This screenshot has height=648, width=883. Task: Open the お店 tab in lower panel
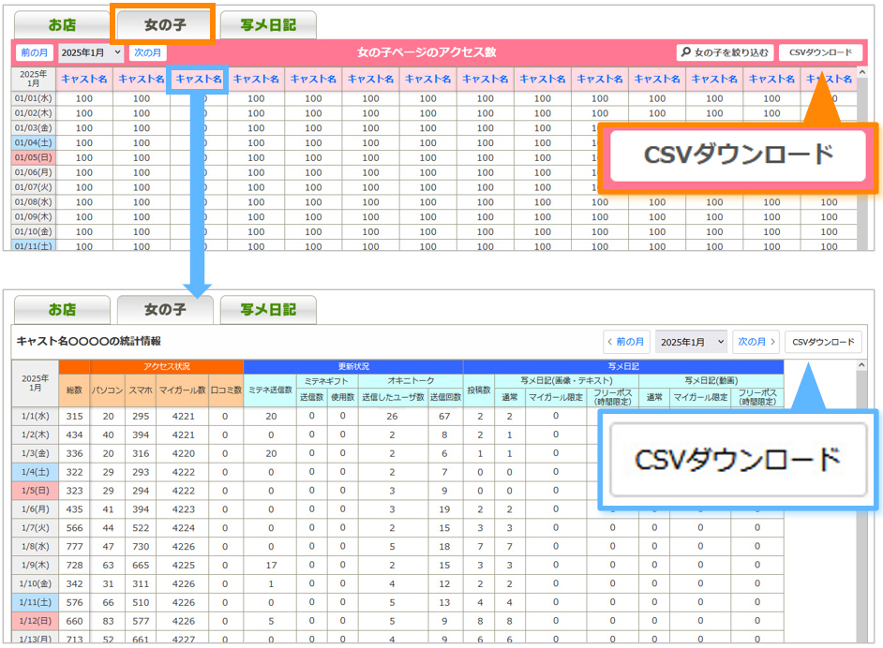point(63,310)
